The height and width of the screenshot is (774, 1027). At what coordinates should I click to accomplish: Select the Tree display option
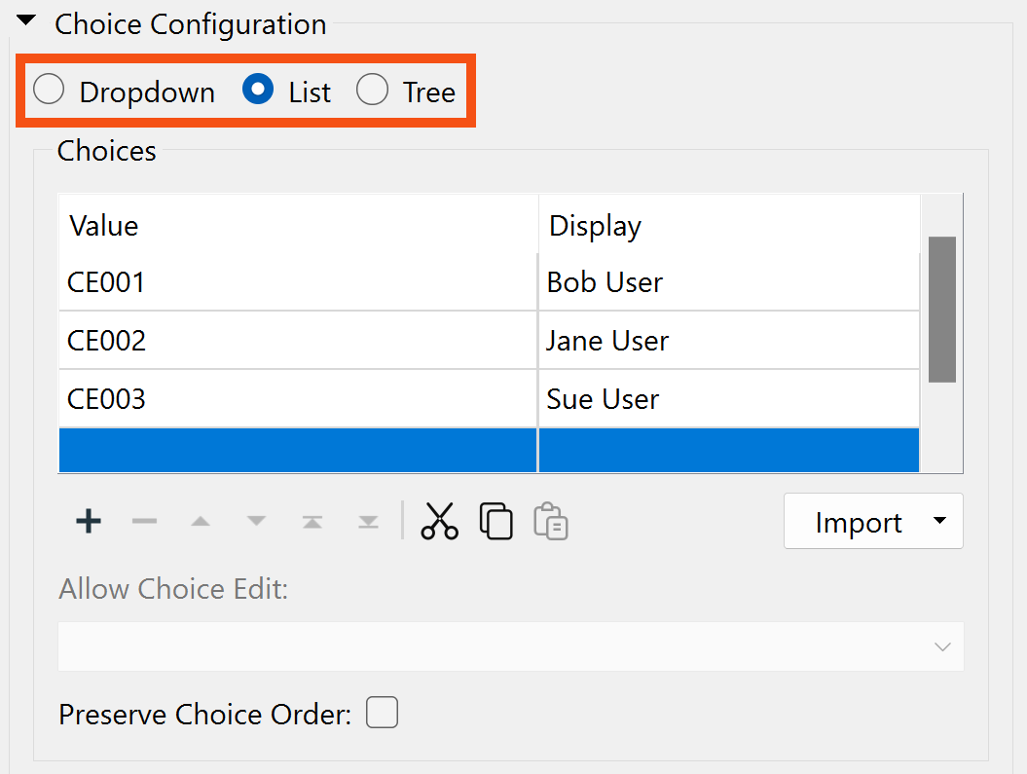372,89
